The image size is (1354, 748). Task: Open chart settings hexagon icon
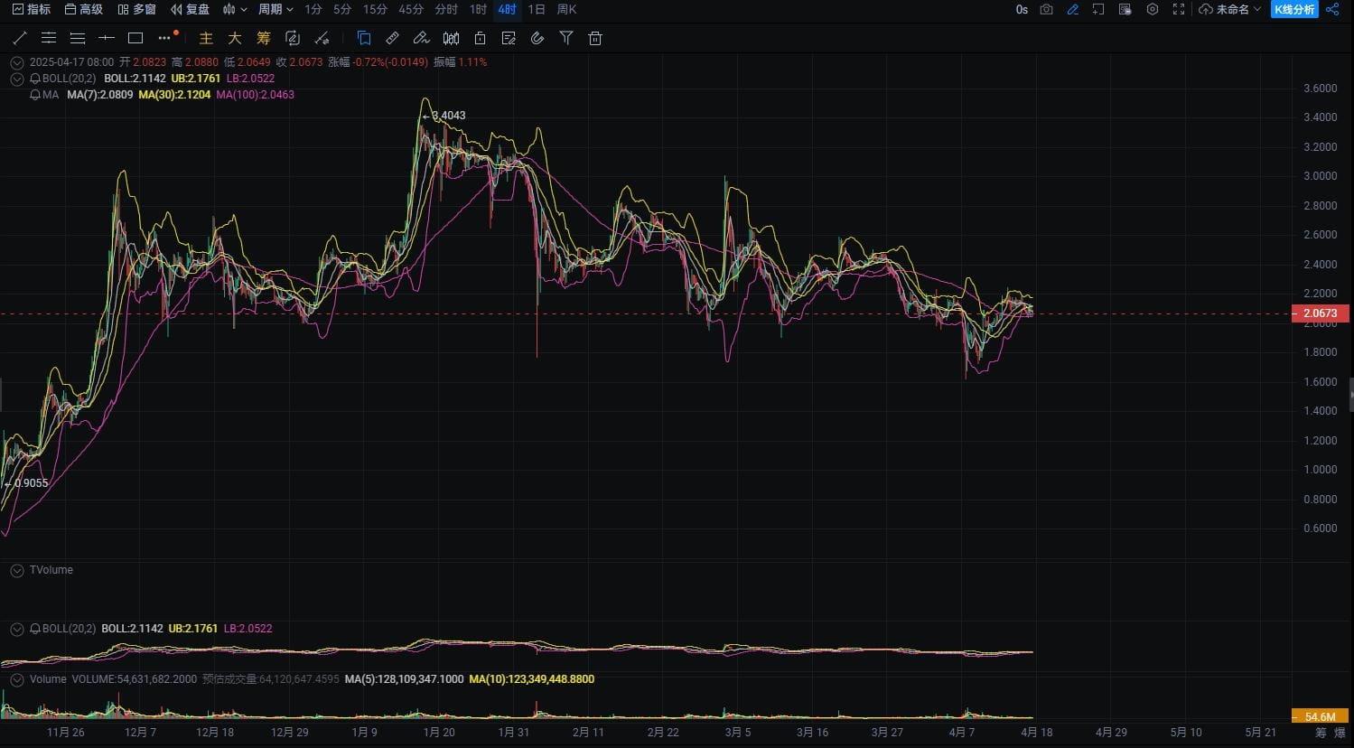[1152, 9]
